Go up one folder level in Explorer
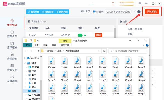Viewport: 164px width, 100px height. [38, 51]
